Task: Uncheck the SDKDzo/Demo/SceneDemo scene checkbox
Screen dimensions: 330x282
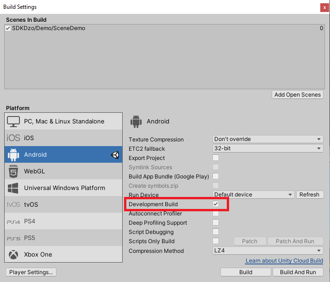Action: (x=8, y=28)
